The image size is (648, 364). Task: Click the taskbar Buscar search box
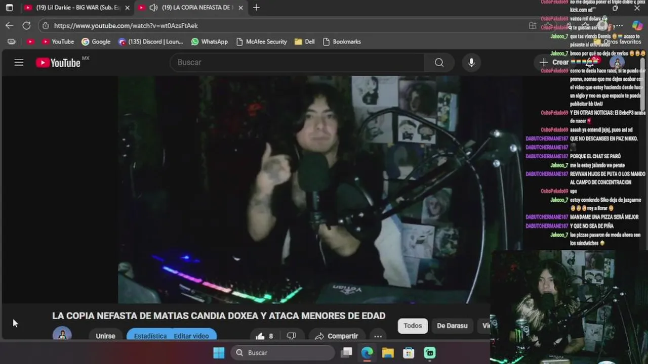283,352
